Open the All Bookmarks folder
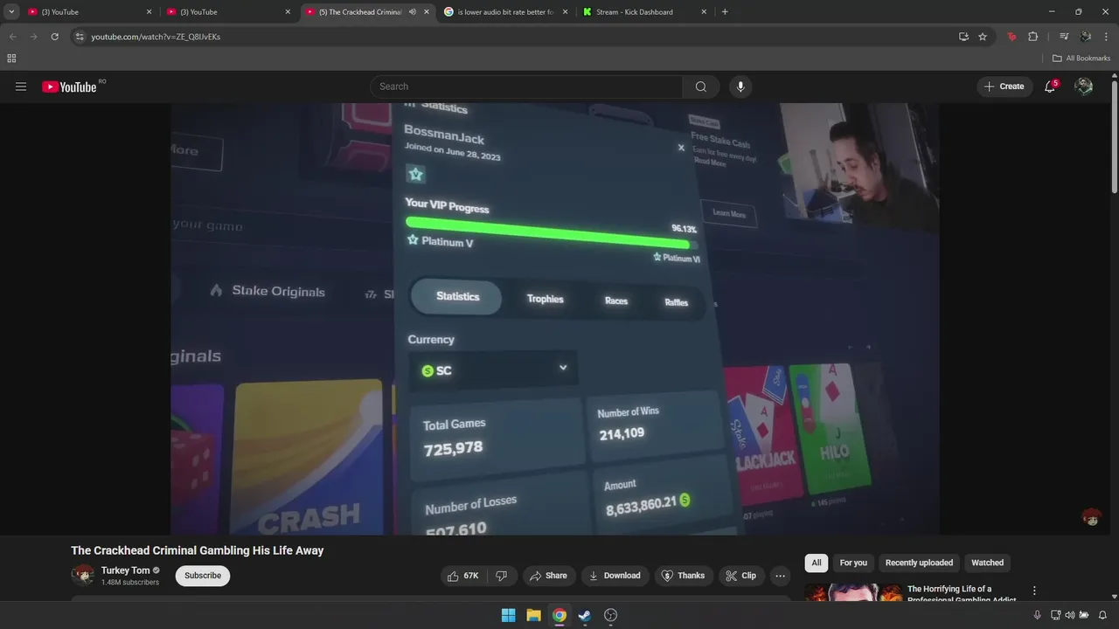 [x=1081, y=59]
